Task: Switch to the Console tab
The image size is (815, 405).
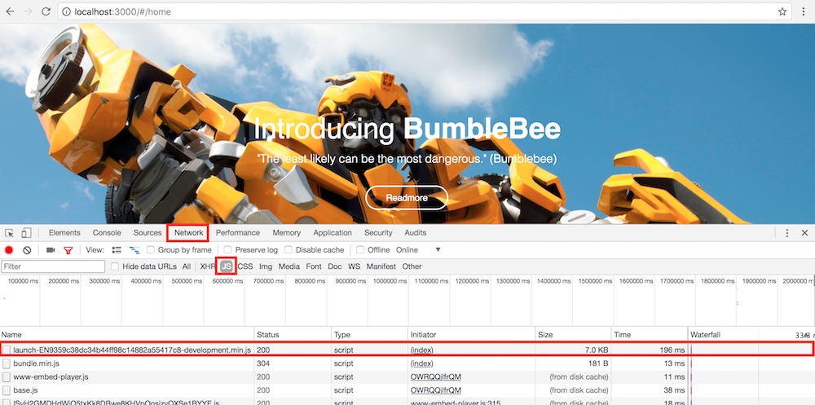Action: 107,233
